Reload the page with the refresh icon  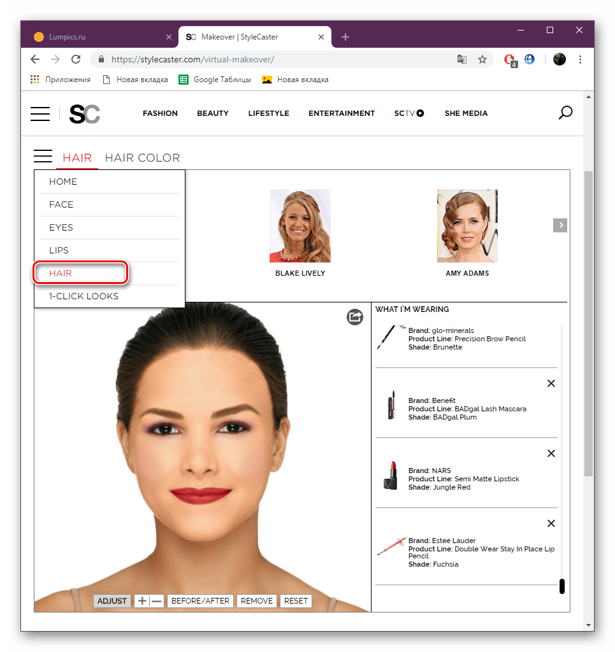(76, 59)
